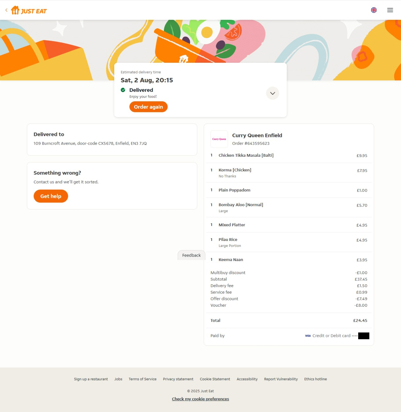Open the Cookie Statement link
This screenshot has width=401, height=412.
(215, 379)
